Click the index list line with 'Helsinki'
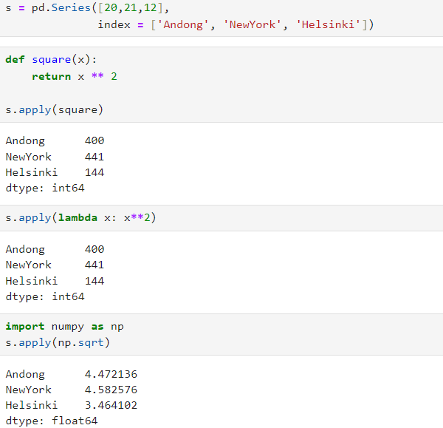 coord(236,24)
